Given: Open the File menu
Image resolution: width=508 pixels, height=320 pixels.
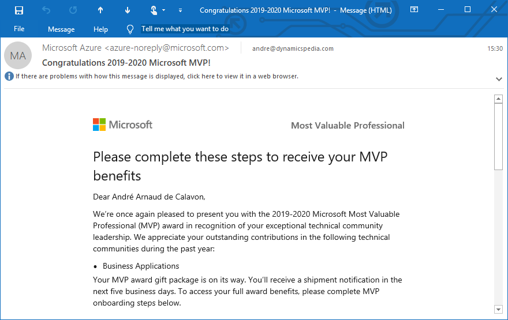Looking at the screenshot, I should pyautogui.click(x=19, y=29).
